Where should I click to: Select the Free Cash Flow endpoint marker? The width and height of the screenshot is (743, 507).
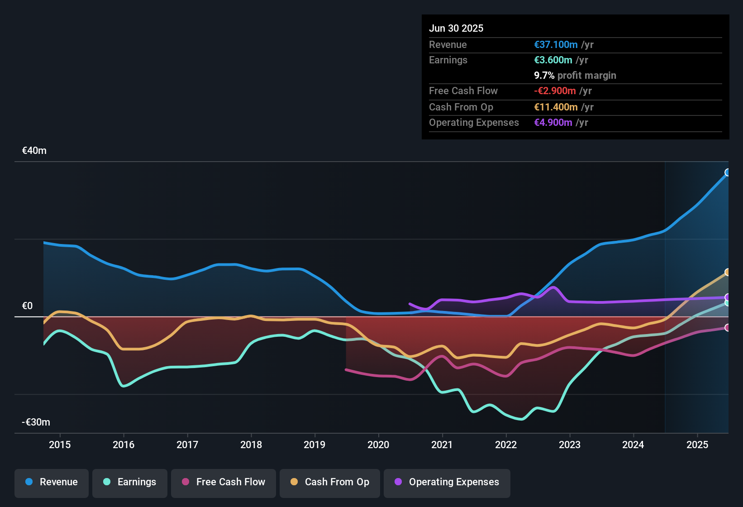[x=727, y=327]
